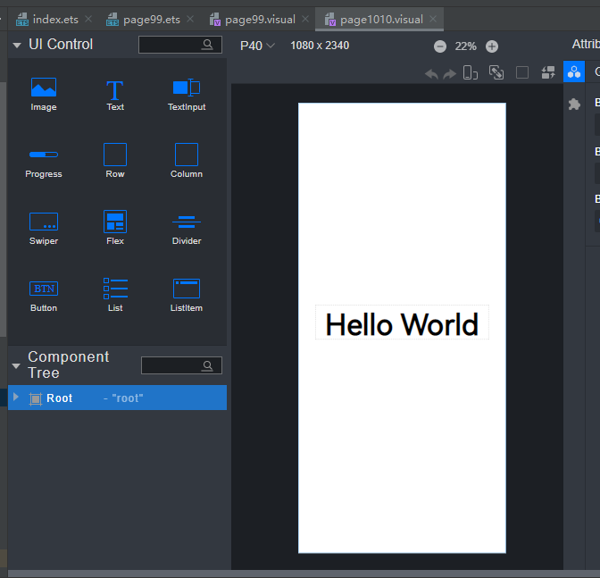Open the P40 device dropdown

click(x=257, y=46)
